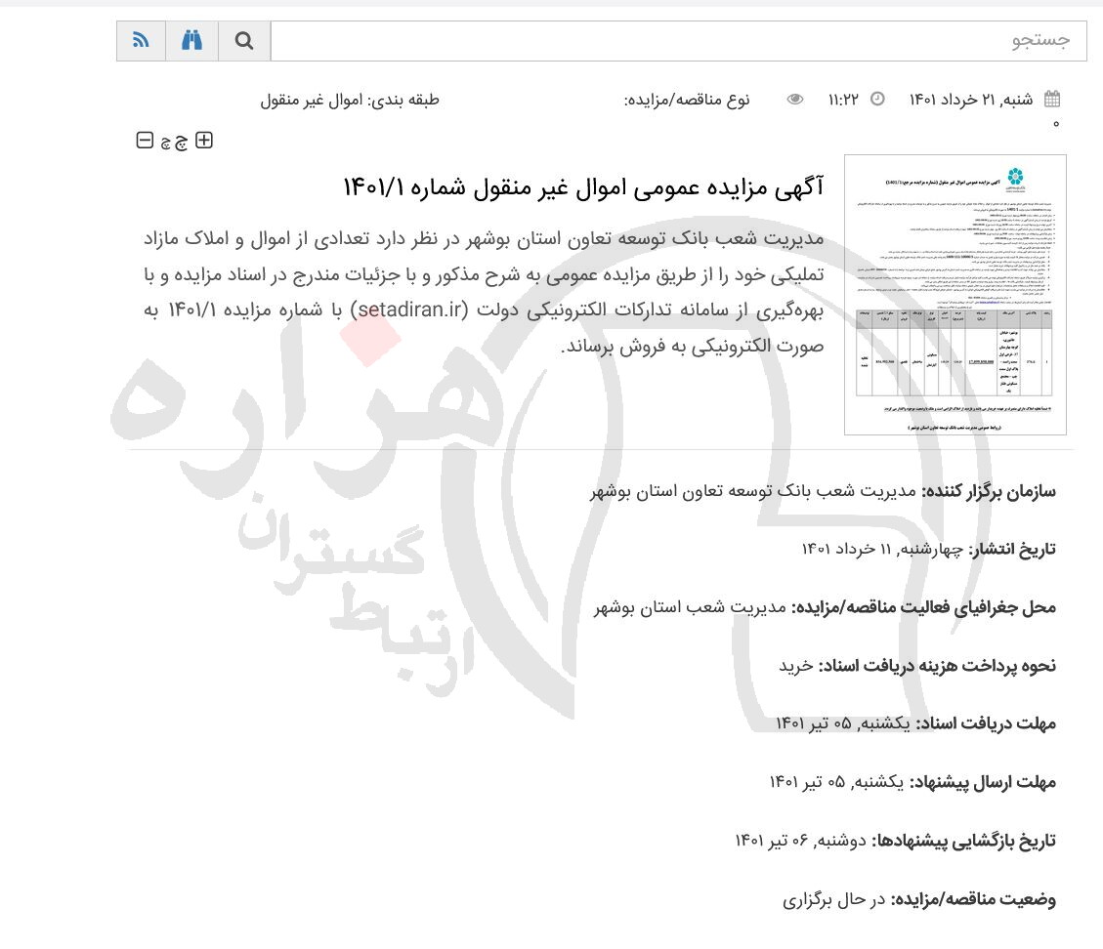Viewport: 1103px width, 949px height.
Task: Select the smaller چ font-style icon
Action: click(x=166, y=143)
